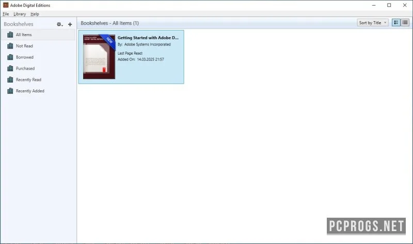413x244 pixels.
Task: Open the Help menu
Action: [x=35, y=14]
